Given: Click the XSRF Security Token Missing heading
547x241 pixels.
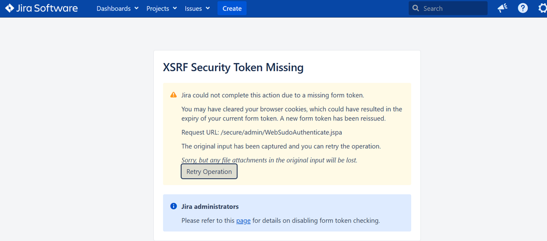Looking at the screenshot, I should [233, 67].
